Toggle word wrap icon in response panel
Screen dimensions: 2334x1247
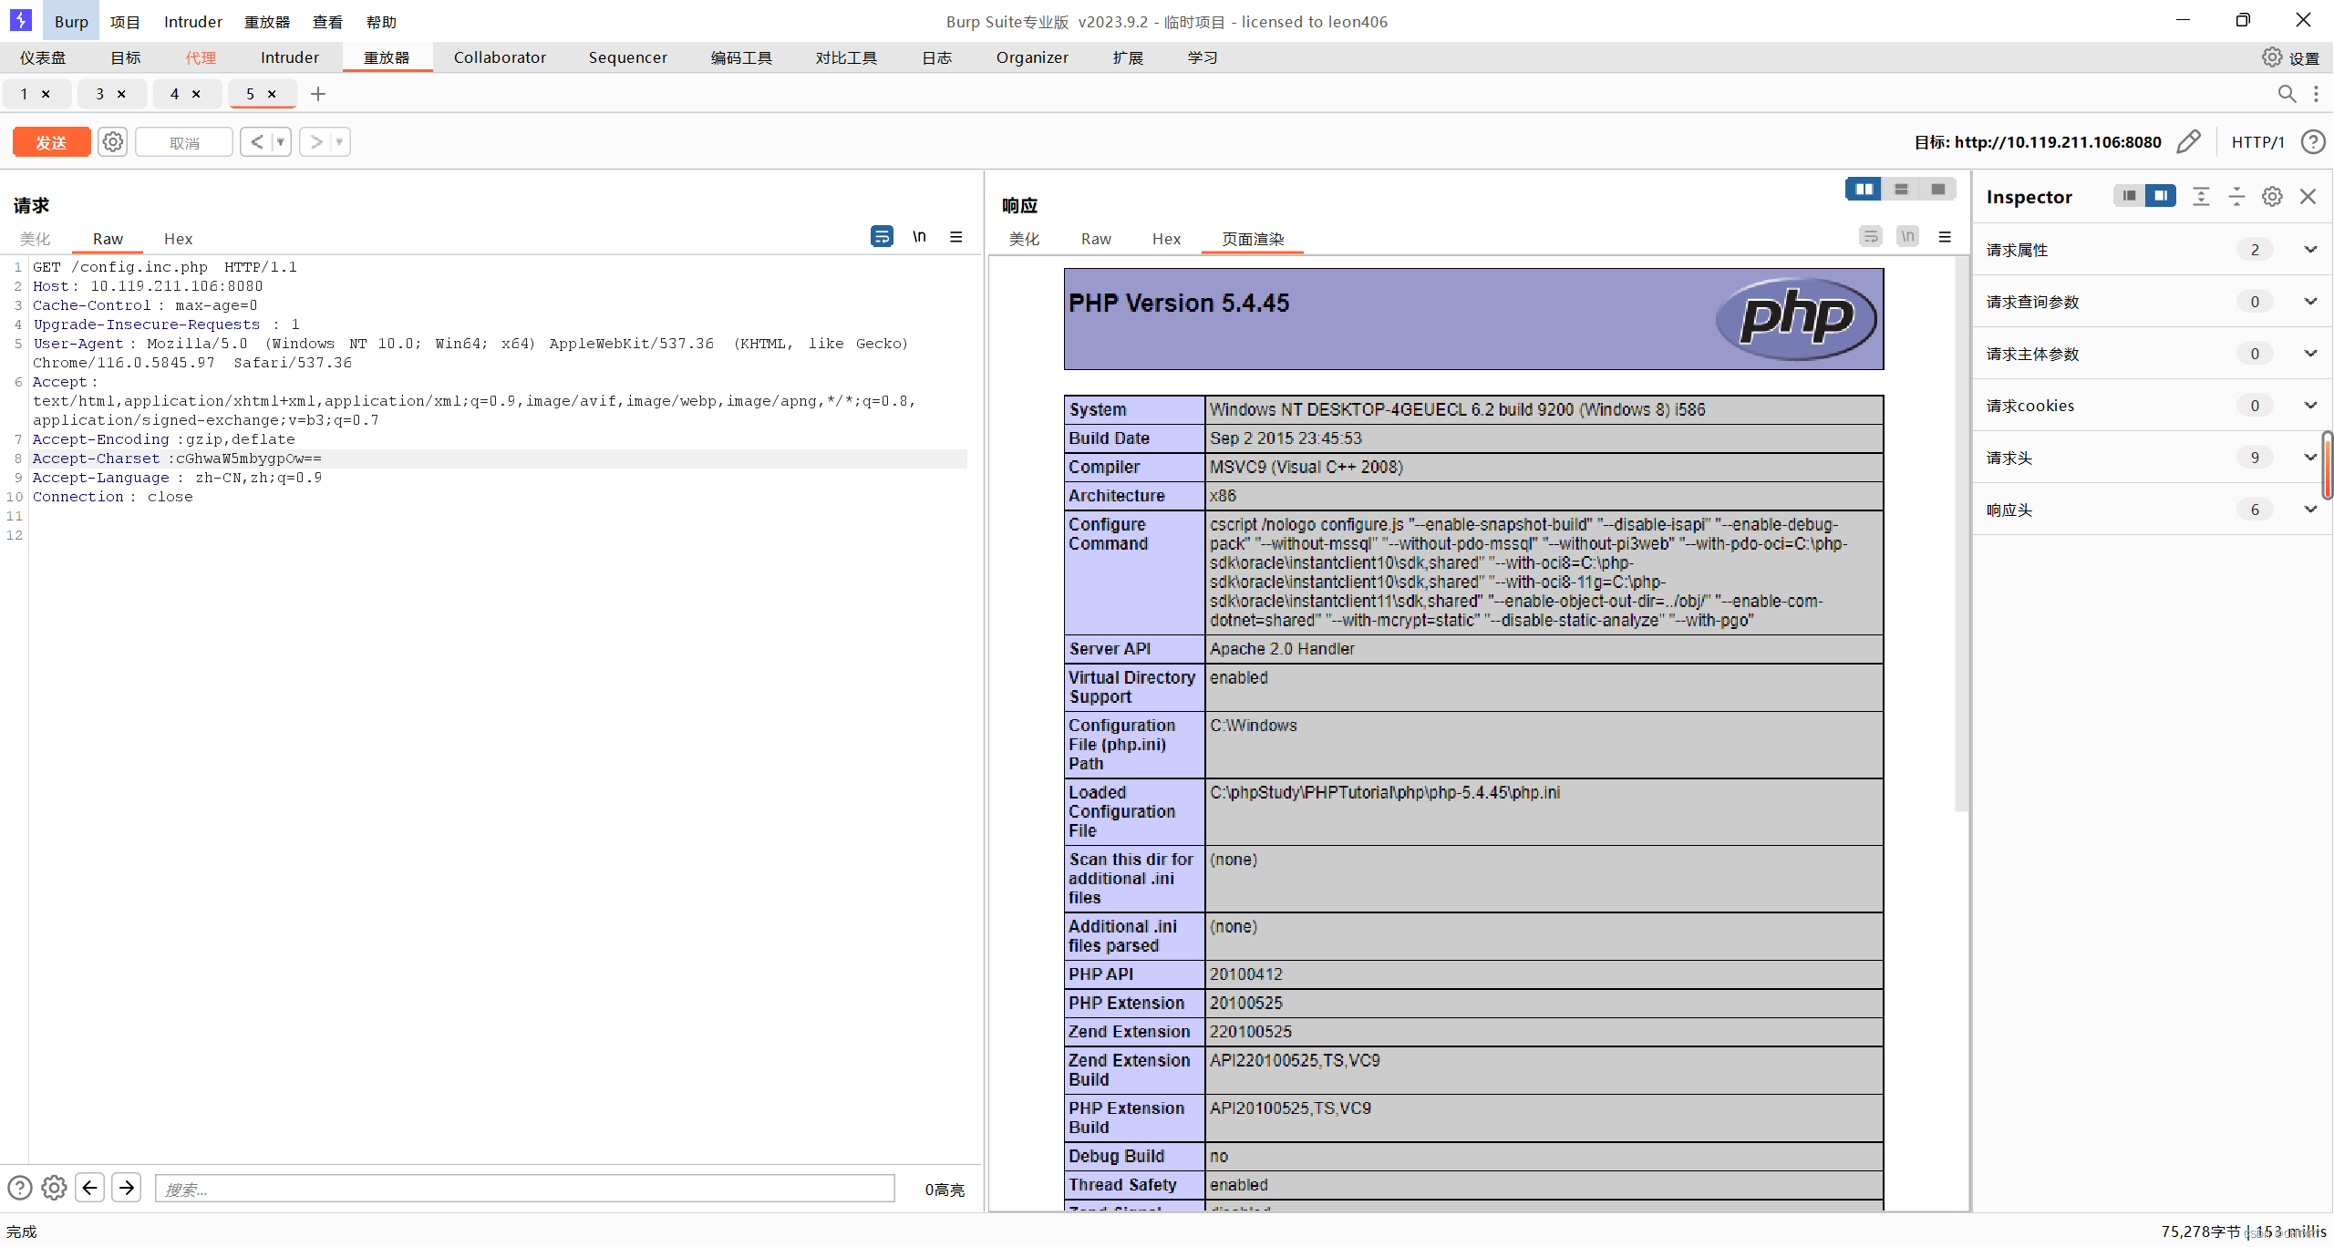click(1871, 237)
